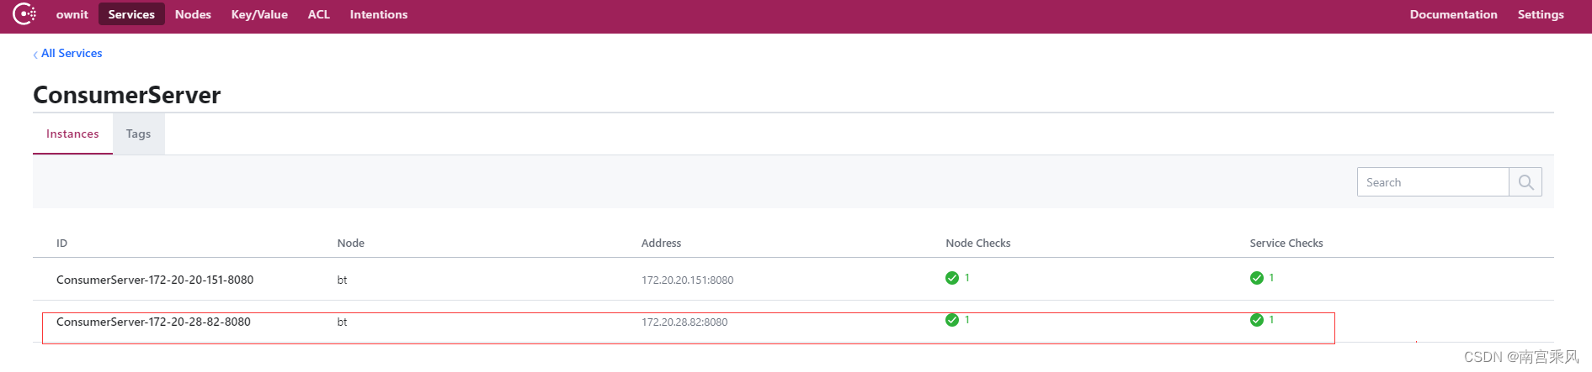Click the back chevron beside All Services

point(35,55)
